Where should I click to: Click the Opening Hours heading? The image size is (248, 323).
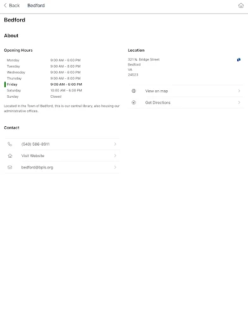[x=18, y=50]
